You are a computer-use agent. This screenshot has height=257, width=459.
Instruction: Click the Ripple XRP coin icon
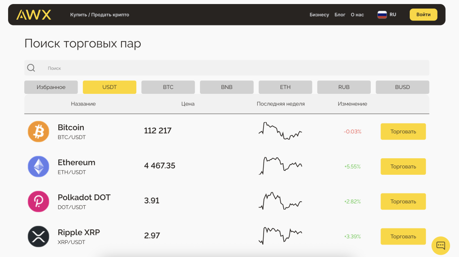click(x=39, y=236)
